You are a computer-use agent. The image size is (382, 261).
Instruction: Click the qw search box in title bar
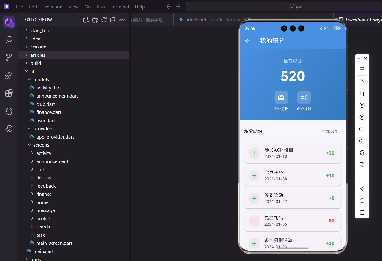[284, 7]
